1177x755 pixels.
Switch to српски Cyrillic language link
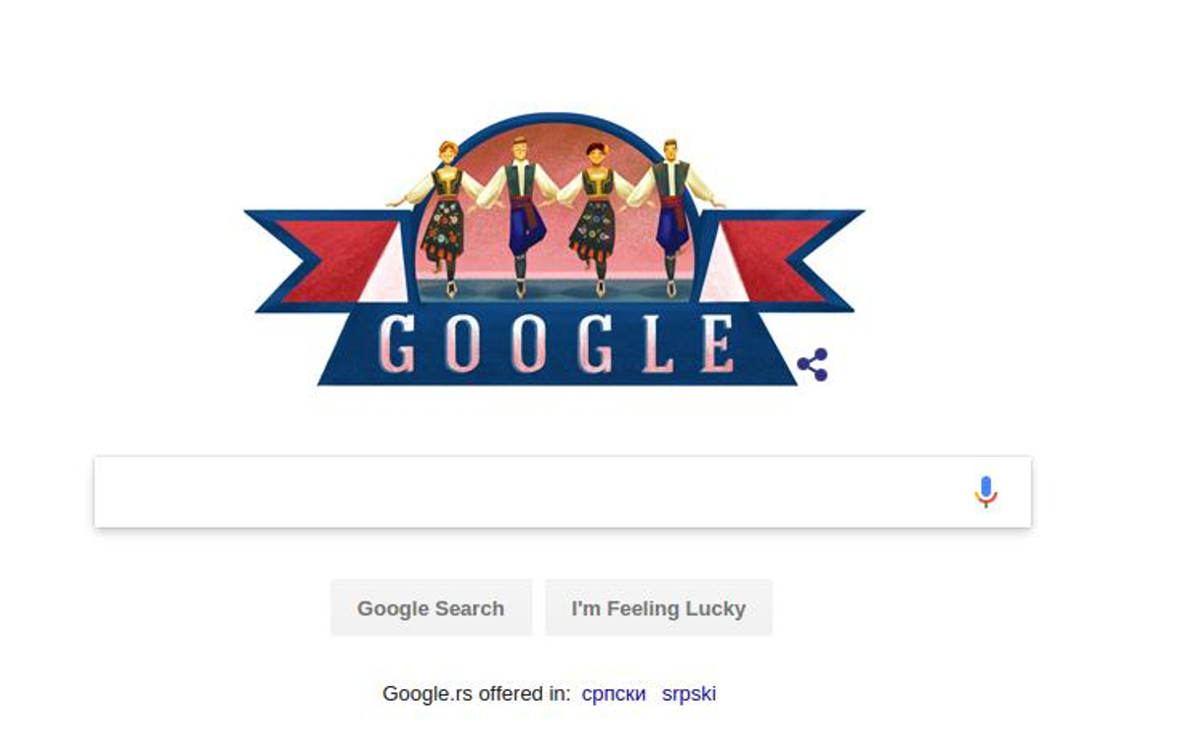tap(614, 693)
